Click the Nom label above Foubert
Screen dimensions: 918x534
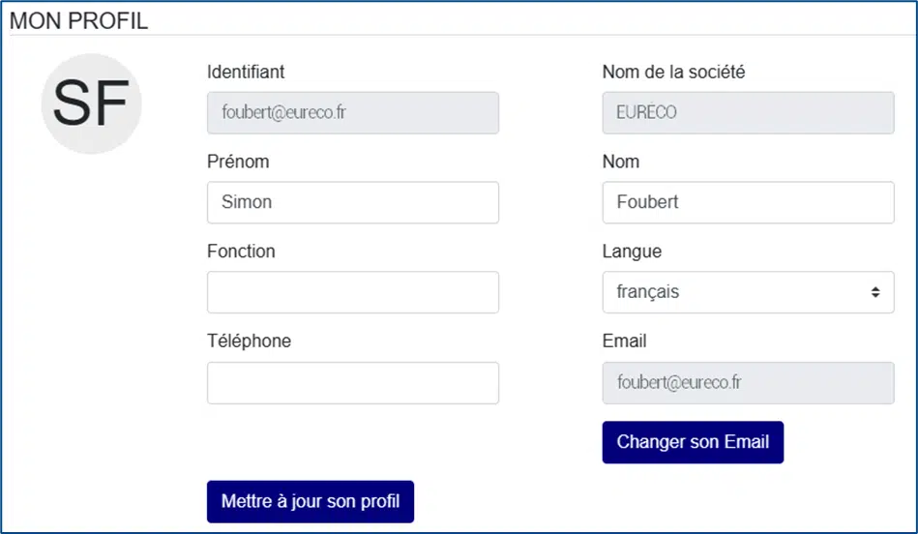point(620,162)
